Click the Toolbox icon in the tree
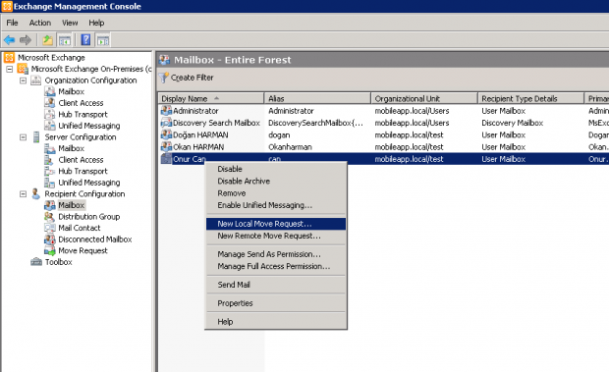This screenshot has width=609, height=372. 36,262
